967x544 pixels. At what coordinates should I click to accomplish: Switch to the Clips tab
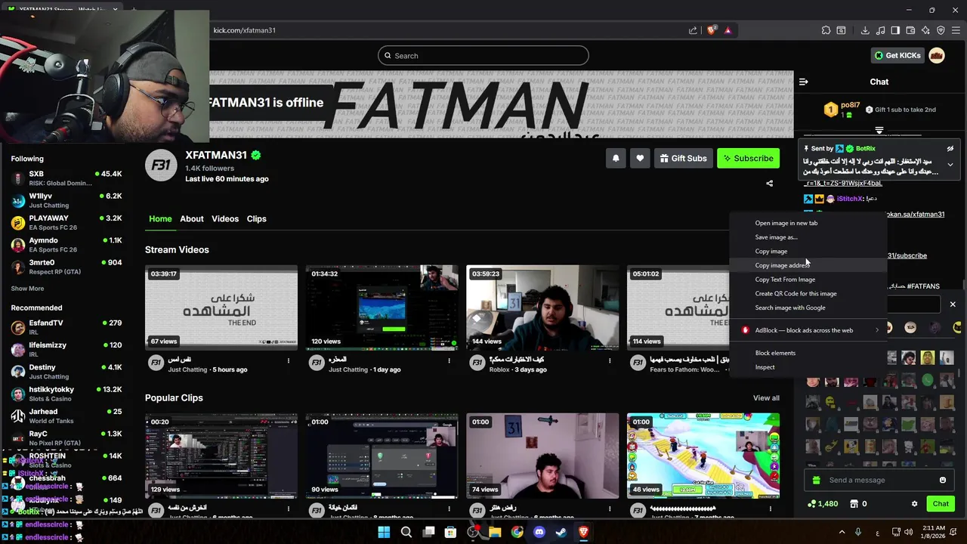(257, 218)
